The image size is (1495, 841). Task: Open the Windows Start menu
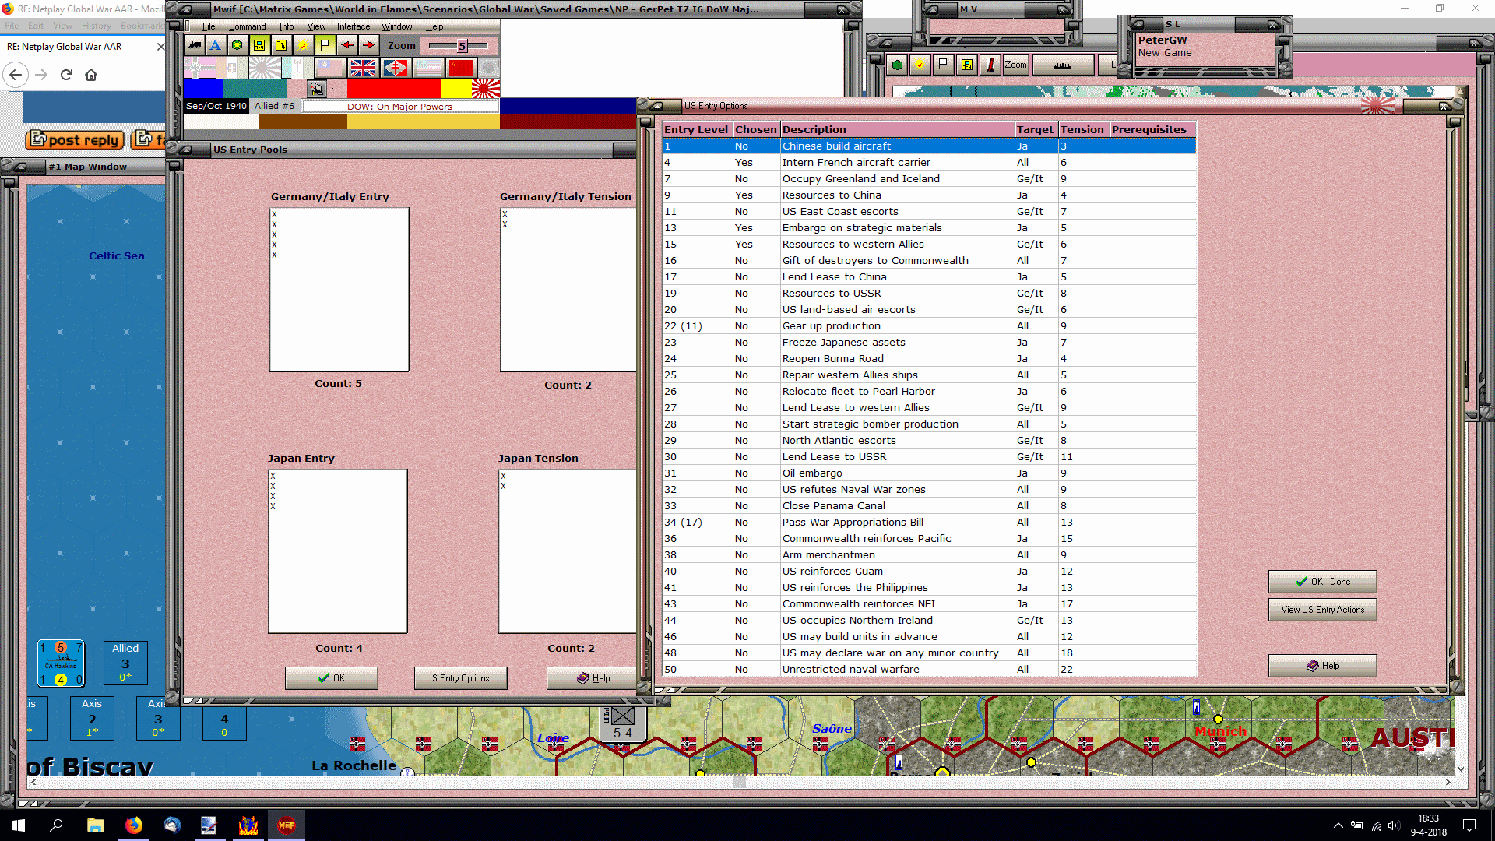point(19,825)
